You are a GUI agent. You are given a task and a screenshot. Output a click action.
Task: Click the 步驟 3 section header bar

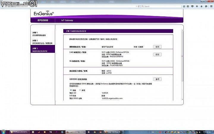pyautogui.click(x=118, y=31)
